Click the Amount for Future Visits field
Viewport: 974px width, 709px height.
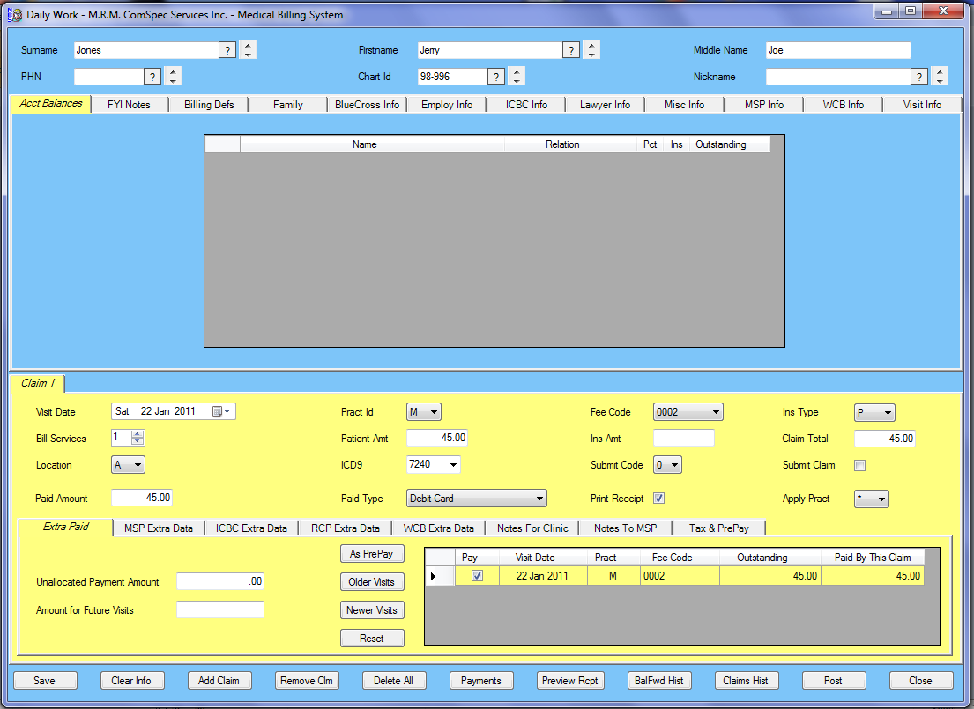tap(219, 609)
